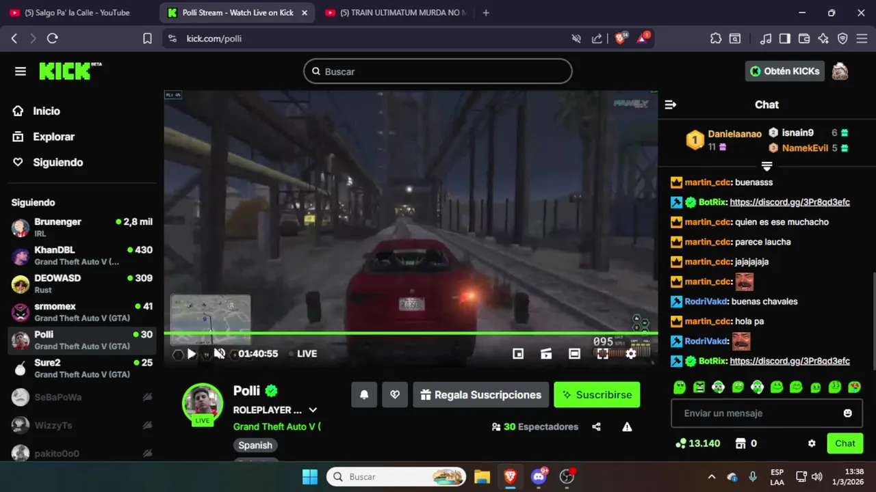
Task: Click RodriVakd username on 'buenas chavales'
Action: pyautogui.click(x=706, y=301)
